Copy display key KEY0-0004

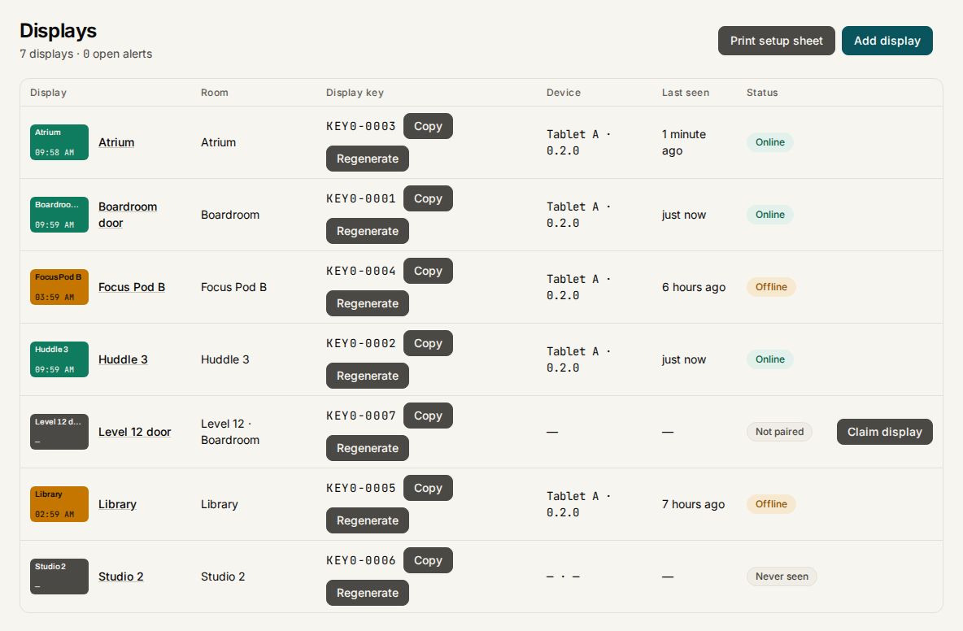pyautogui.click(x=428, y=271)
